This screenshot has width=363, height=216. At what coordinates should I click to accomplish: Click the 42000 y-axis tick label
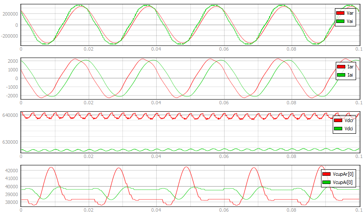click(11, 171)
